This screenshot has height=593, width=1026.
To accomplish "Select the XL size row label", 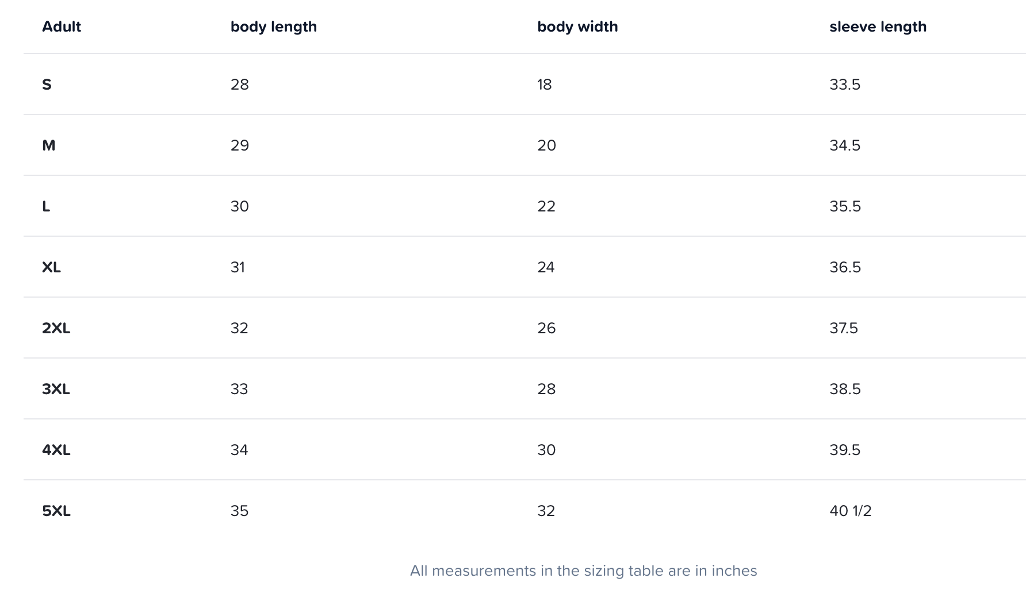I will pos(51,267).
